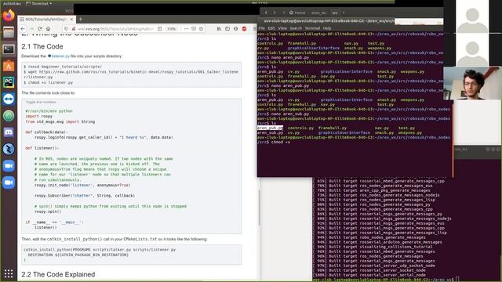Image resolution: width=502 pixels, height=282 pixels.
Task: Open the View menu in the terminal
Action: click(x=282, y=28)
